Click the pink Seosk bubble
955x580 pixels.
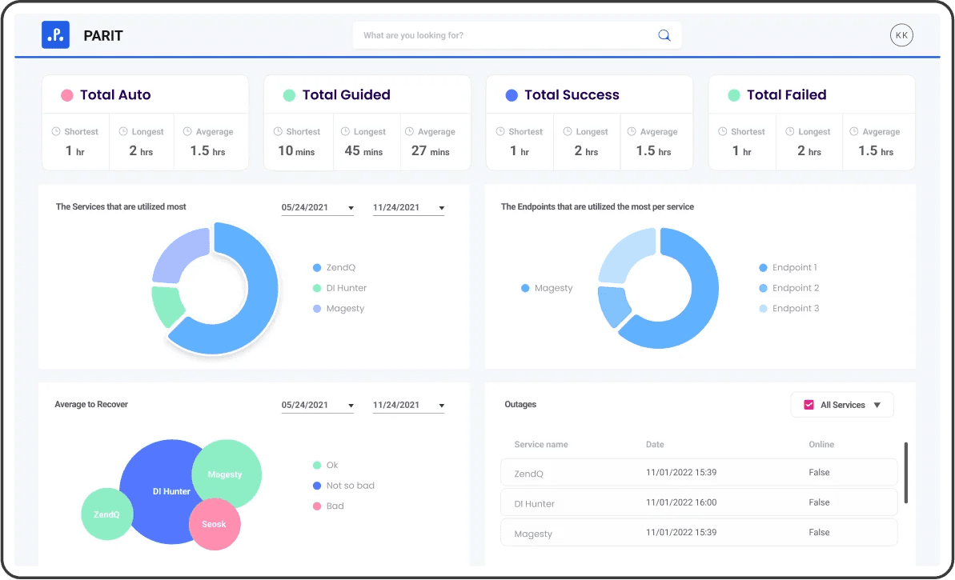click(x=215, y=524)
